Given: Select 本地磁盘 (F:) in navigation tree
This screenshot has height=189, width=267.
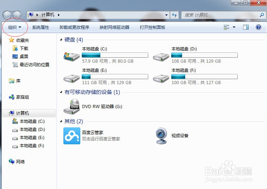Looking at the screenshot, I should [x=32, y=146].
